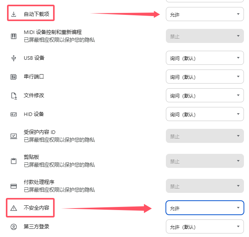Open the 自动下载项 permission dropdown
The height and width of the screenshot is (237, 249).
coord(205,14)
